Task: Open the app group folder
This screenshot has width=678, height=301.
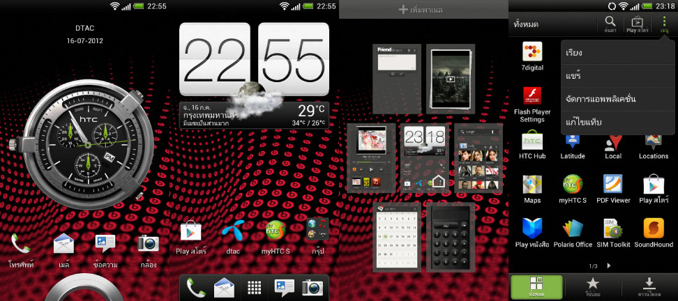Action: coord(318,236)
